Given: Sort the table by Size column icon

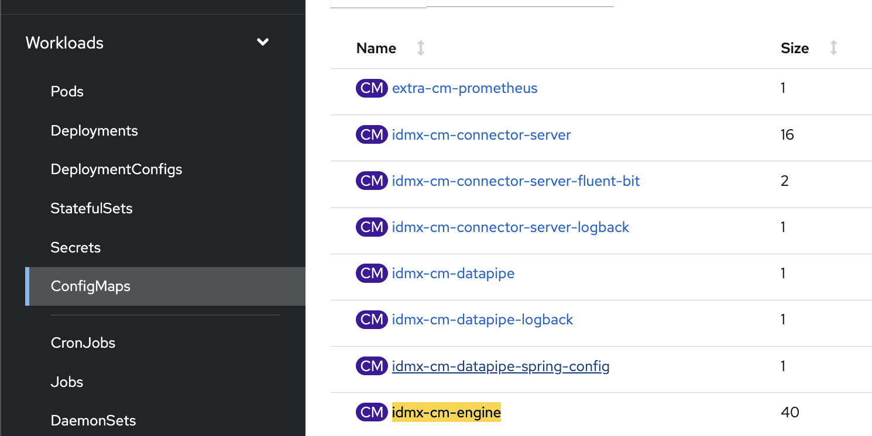Looking at the screenshot, I should 833,48.
